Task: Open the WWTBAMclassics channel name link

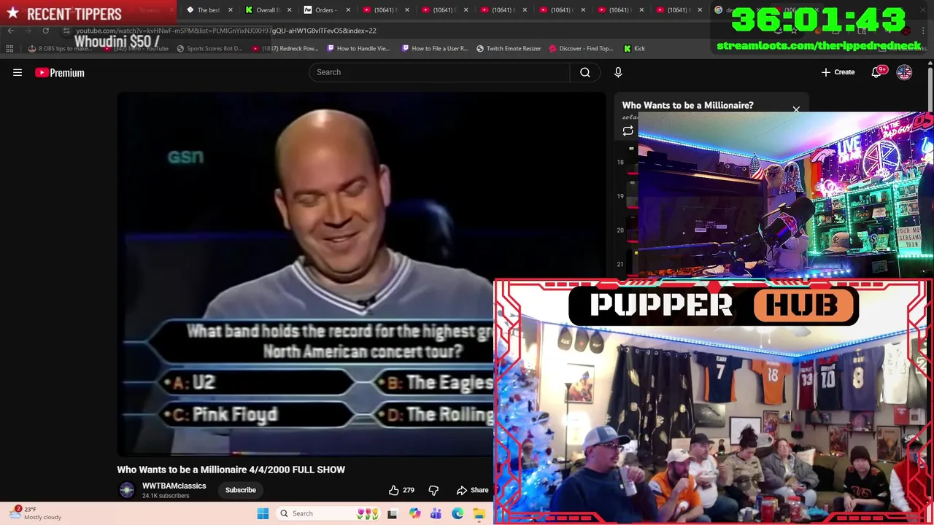Action: [x=174, y=486]
